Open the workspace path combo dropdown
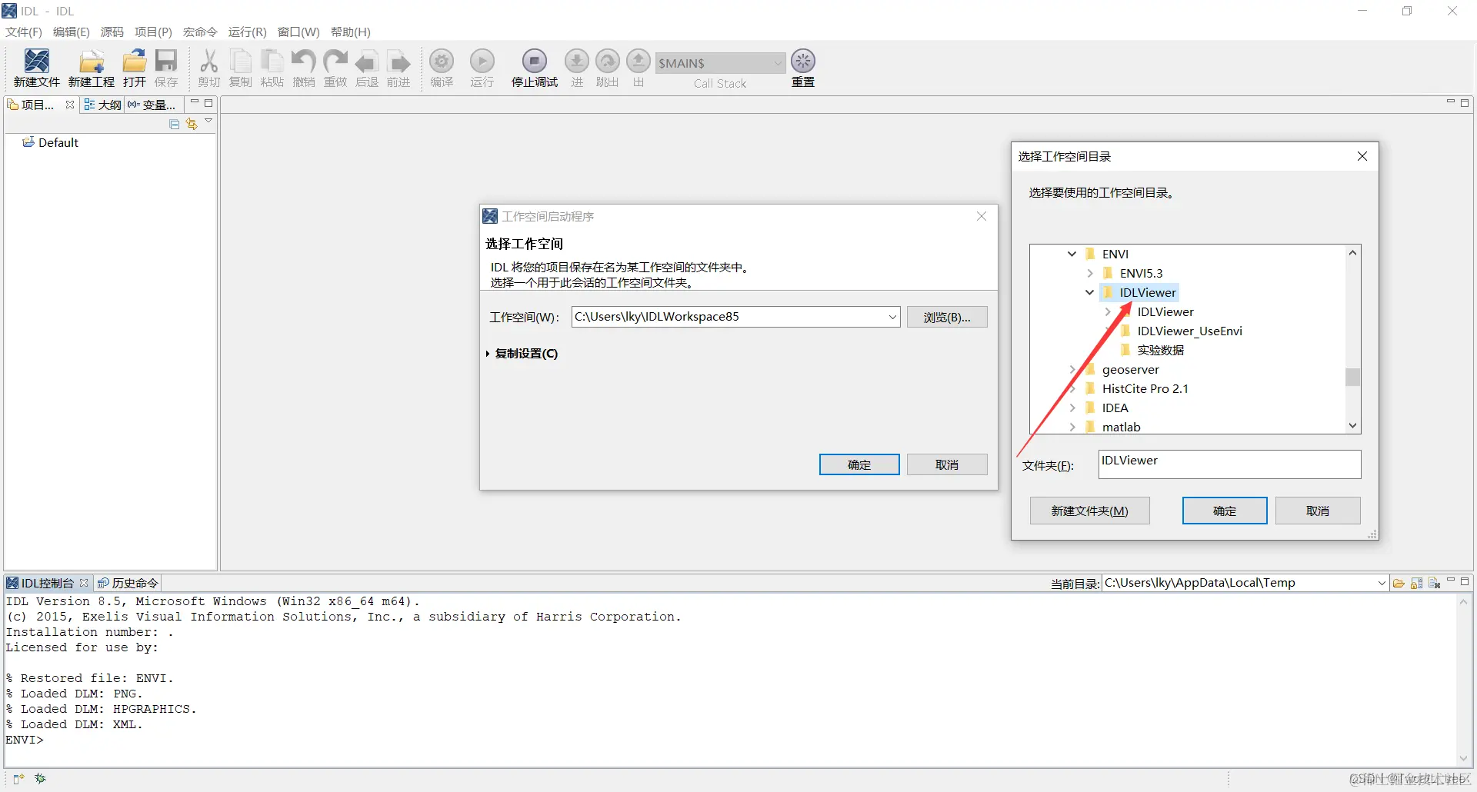 tap(892, 317)
